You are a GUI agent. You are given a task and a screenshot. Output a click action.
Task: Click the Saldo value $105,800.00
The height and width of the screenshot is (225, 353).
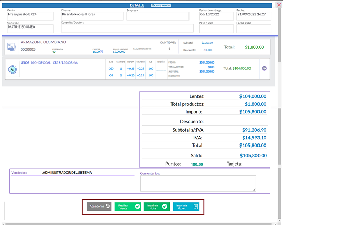(253, 156)
